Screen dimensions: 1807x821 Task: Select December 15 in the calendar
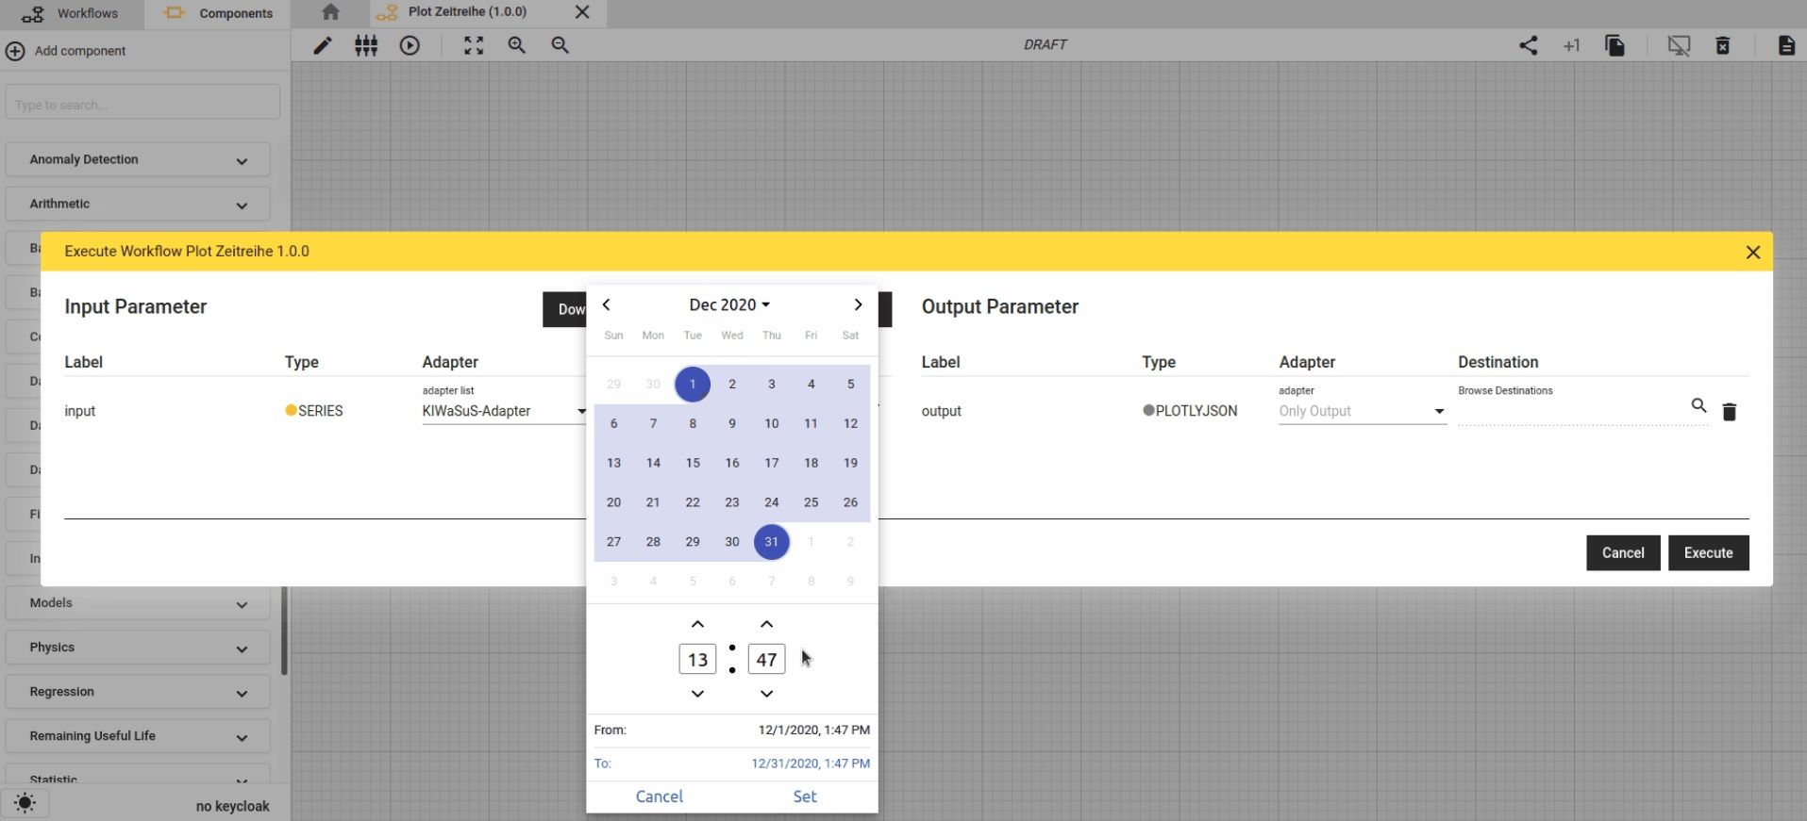(x=693, y=463)
